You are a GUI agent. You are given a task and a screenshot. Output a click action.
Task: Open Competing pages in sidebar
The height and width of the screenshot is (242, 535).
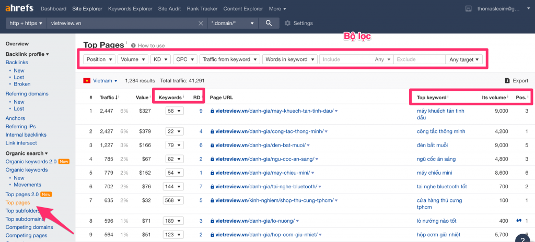(26, 235)
